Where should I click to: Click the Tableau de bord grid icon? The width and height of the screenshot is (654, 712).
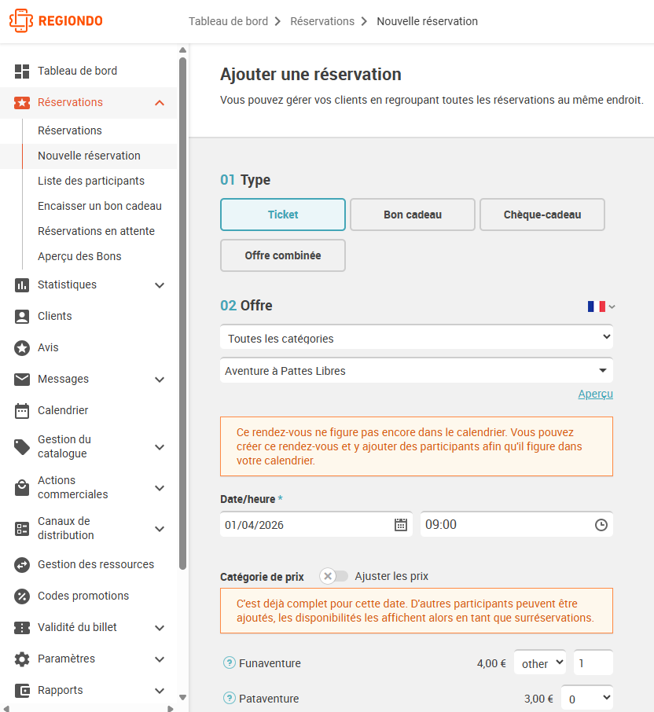pyautogui.click(x=22, y=72)
